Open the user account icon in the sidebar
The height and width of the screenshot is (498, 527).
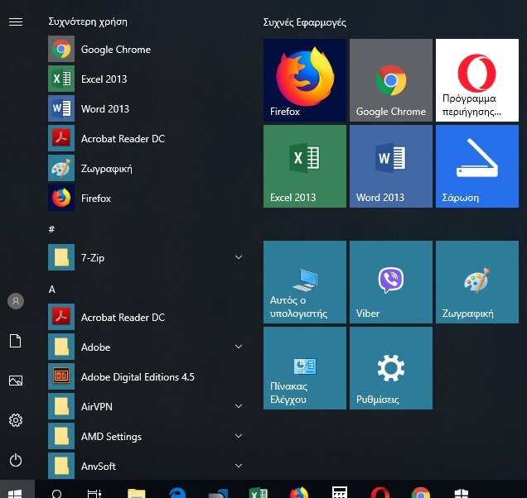tap(16, 301)
